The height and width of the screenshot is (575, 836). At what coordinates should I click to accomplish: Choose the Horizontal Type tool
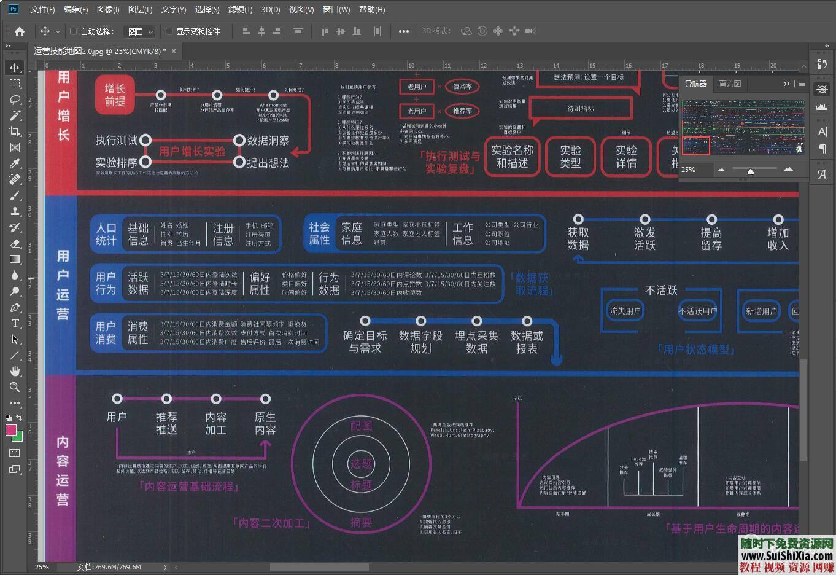(x=15, y=323)
